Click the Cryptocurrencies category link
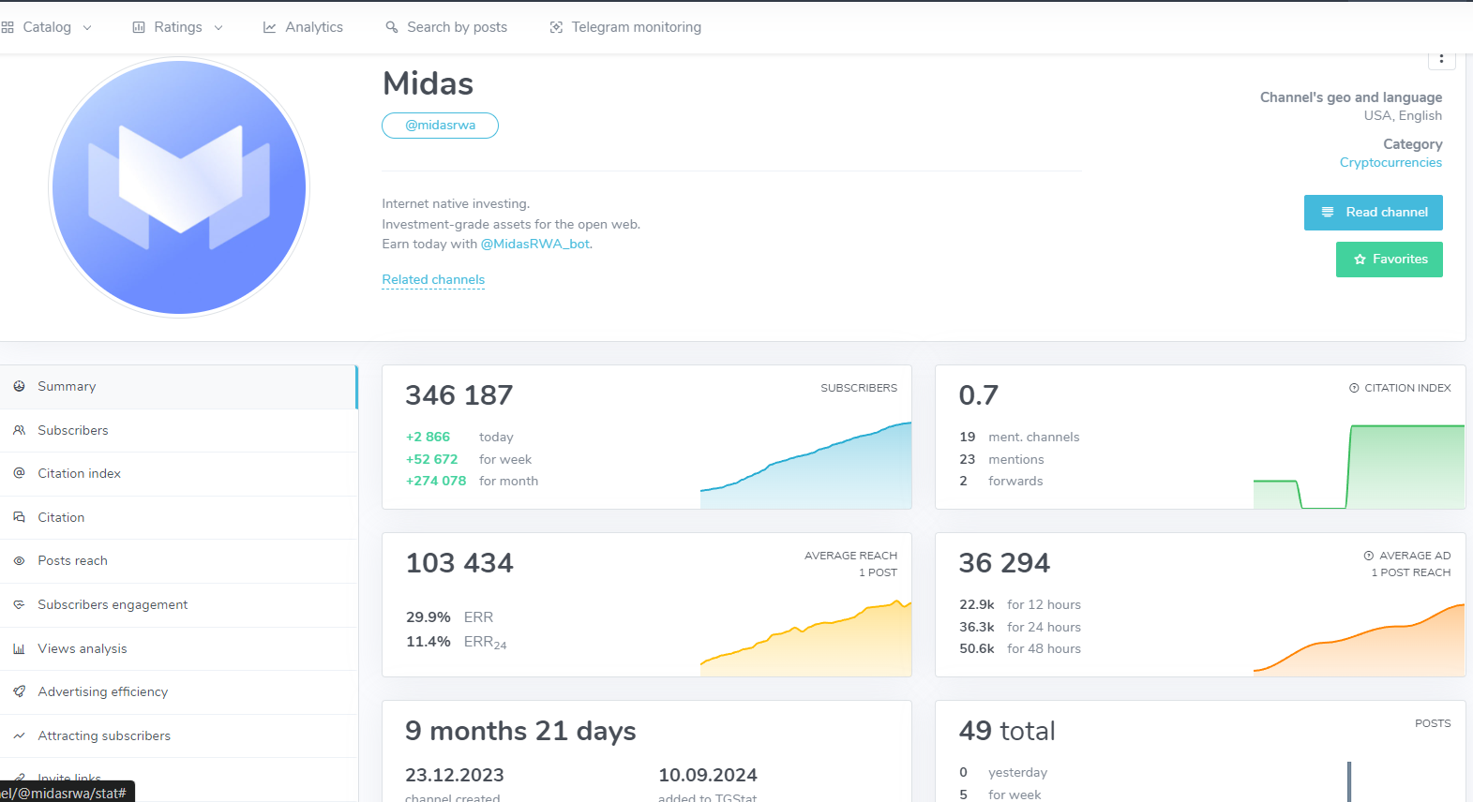The image size is (1473, 802). pos(1390,162)
